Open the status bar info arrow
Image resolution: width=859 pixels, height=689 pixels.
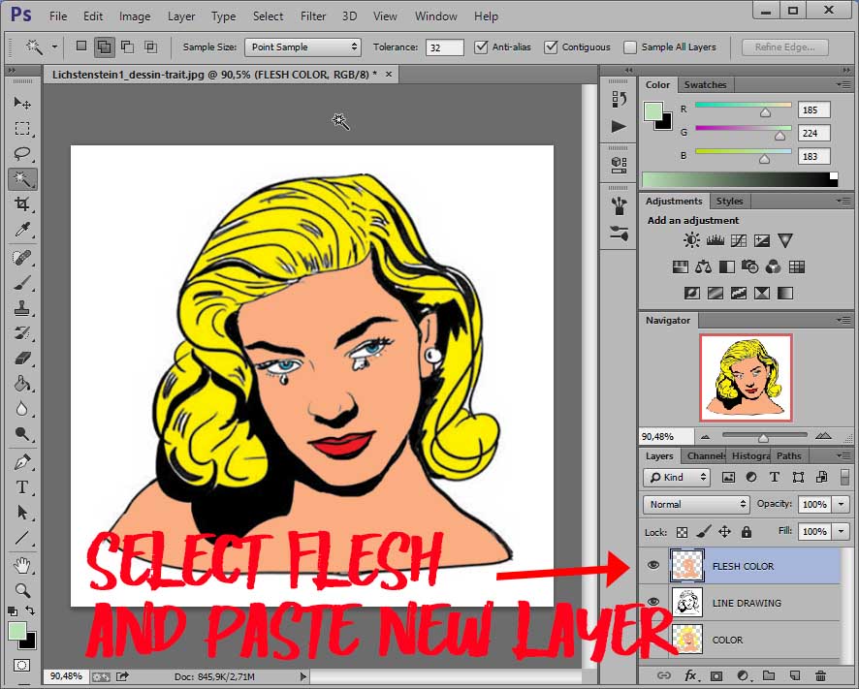pyautogui.click(x=302, y=676)
